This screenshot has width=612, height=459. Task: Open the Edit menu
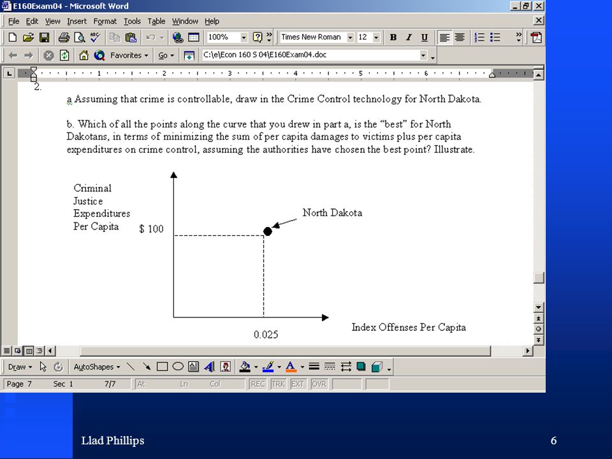pyautogui.click(x=32, y=21)
